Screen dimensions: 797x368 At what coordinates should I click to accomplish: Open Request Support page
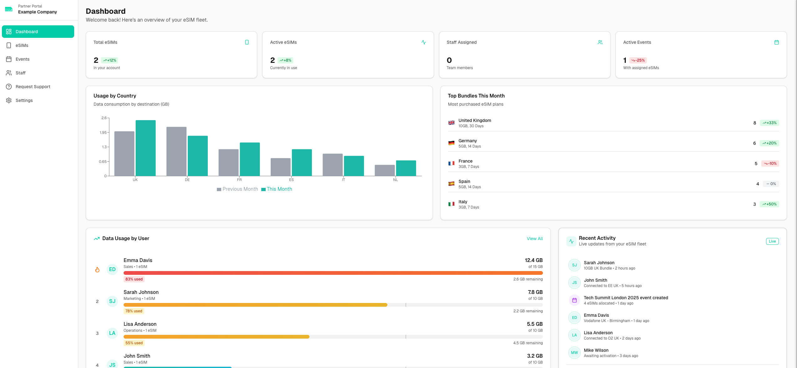[33, 87]
